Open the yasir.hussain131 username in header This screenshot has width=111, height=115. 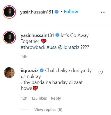(x=37, y=12)
